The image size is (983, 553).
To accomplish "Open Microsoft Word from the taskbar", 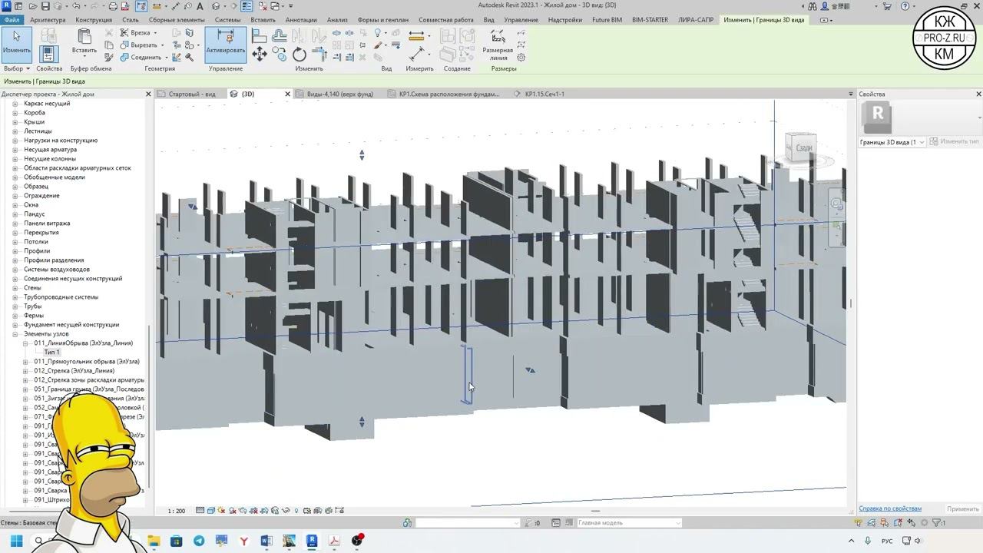I will point(266,541).
